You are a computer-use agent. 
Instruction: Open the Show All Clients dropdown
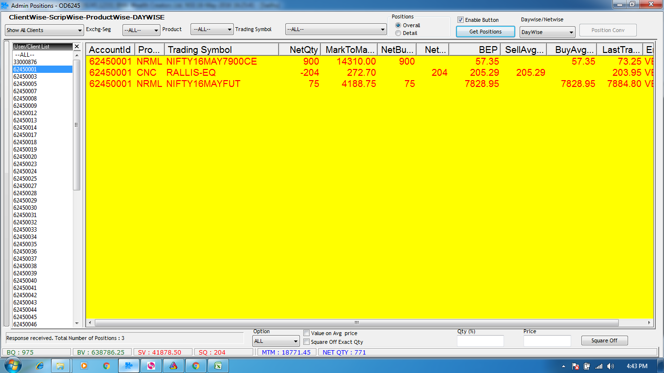[44, 30]
